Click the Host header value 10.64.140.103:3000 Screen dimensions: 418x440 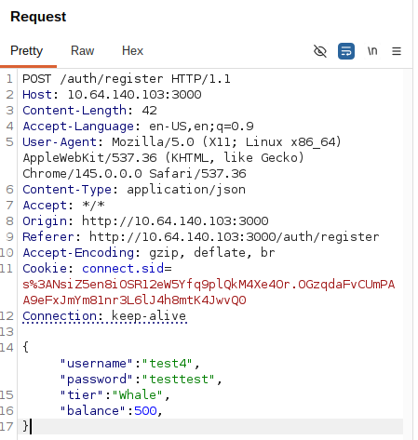(135, 95)
